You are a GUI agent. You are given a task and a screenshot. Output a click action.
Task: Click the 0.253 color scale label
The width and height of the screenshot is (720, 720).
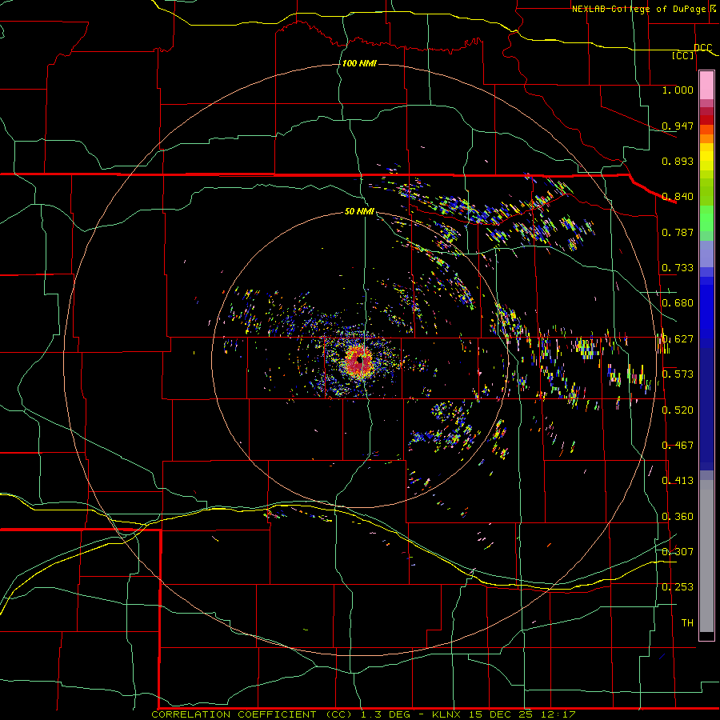click(678, 587)
